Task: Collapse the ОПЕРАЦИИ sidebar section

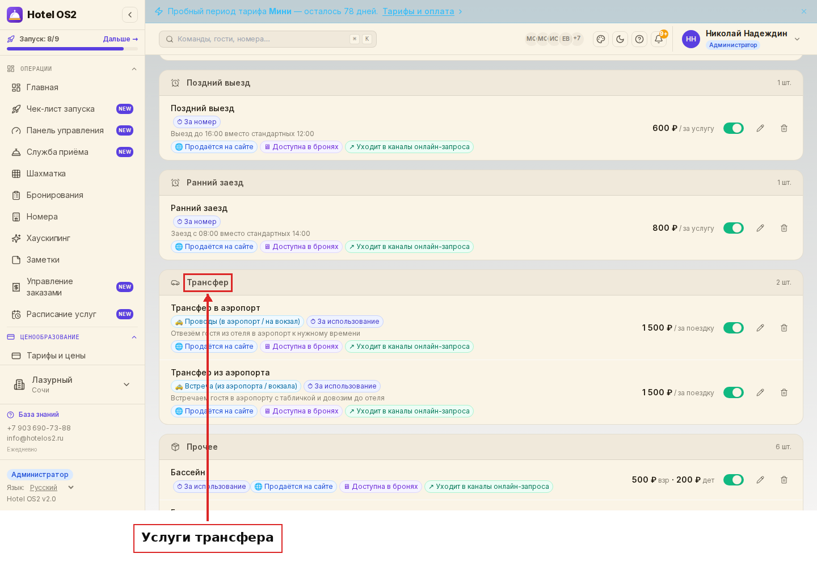Action: click(72, 69)
